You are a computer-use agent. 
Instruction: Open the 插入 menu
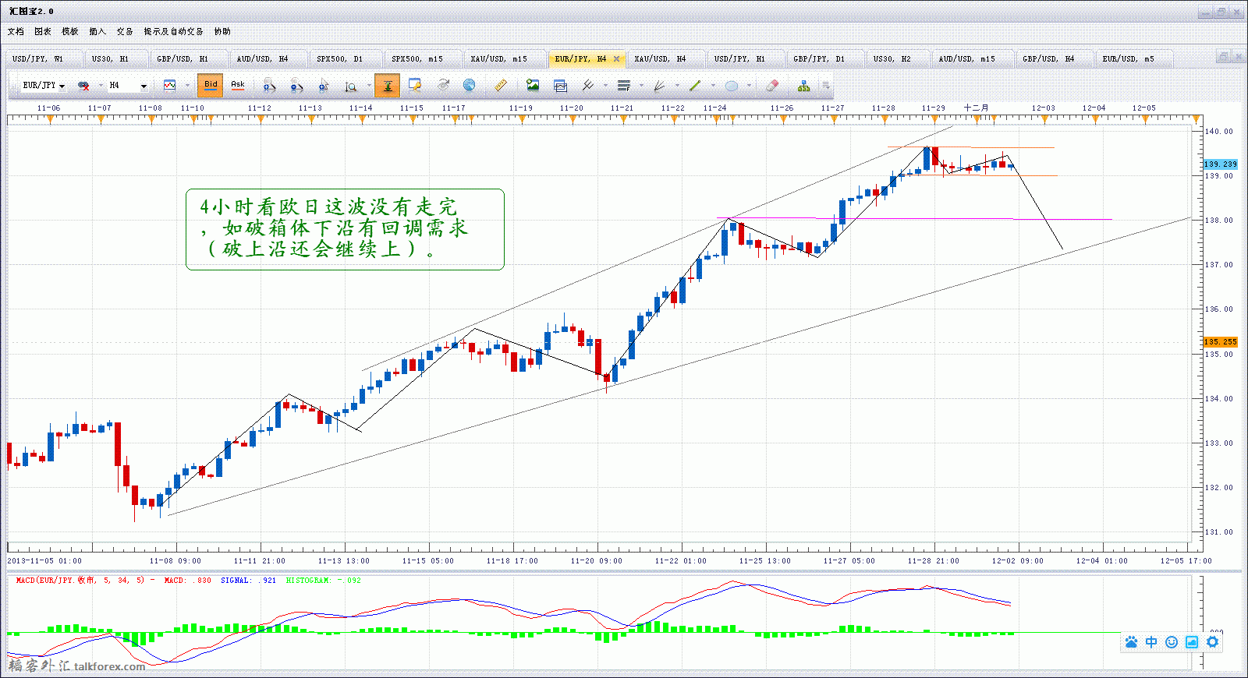pyautogui.click(x=97, y=32)
